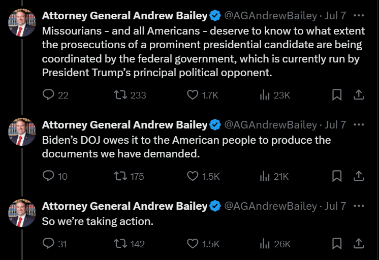Bookmark the 'Biden's DOJ' tweet

coord(336,176)
